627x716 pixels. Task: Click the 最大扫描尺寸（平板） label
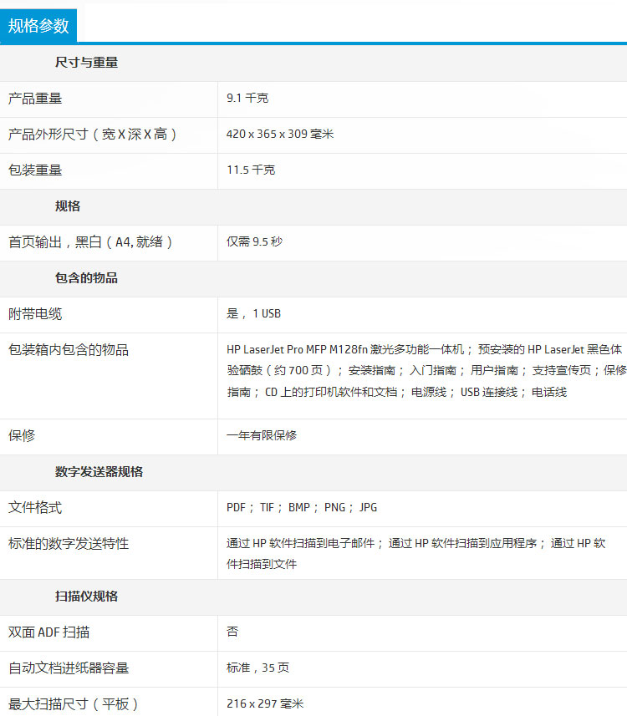(74, 704)
